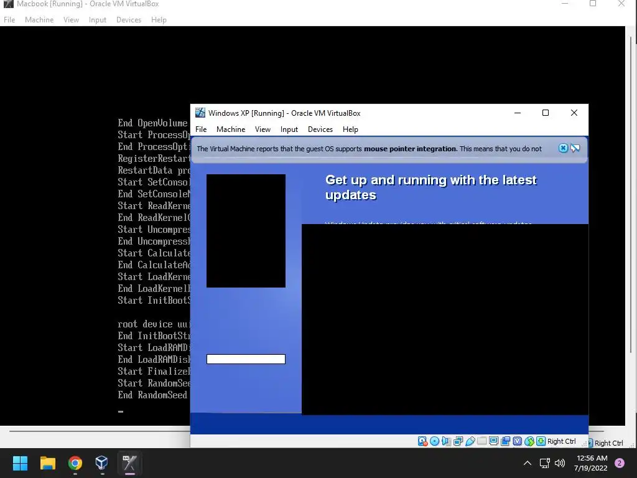Open network status in system tray

click(x=544, y=463)
